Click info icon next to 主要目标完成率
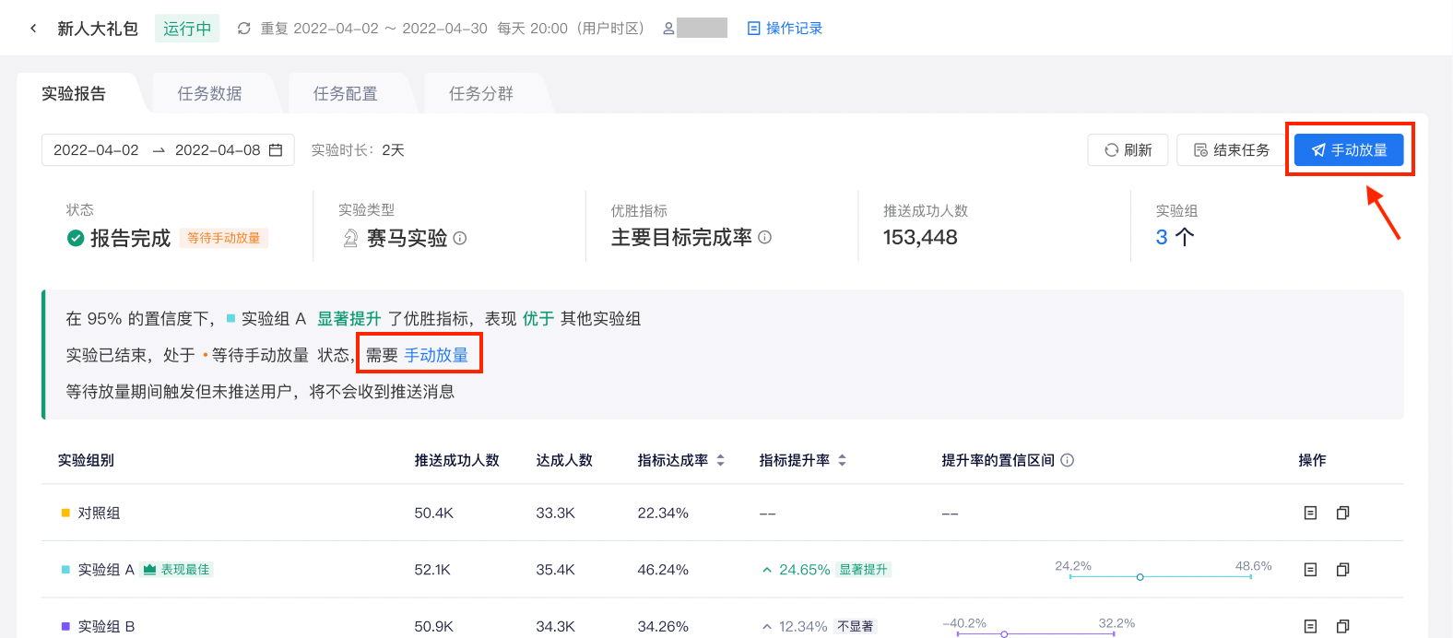This screenshot has height=638, width=1453. coord(764,237)
